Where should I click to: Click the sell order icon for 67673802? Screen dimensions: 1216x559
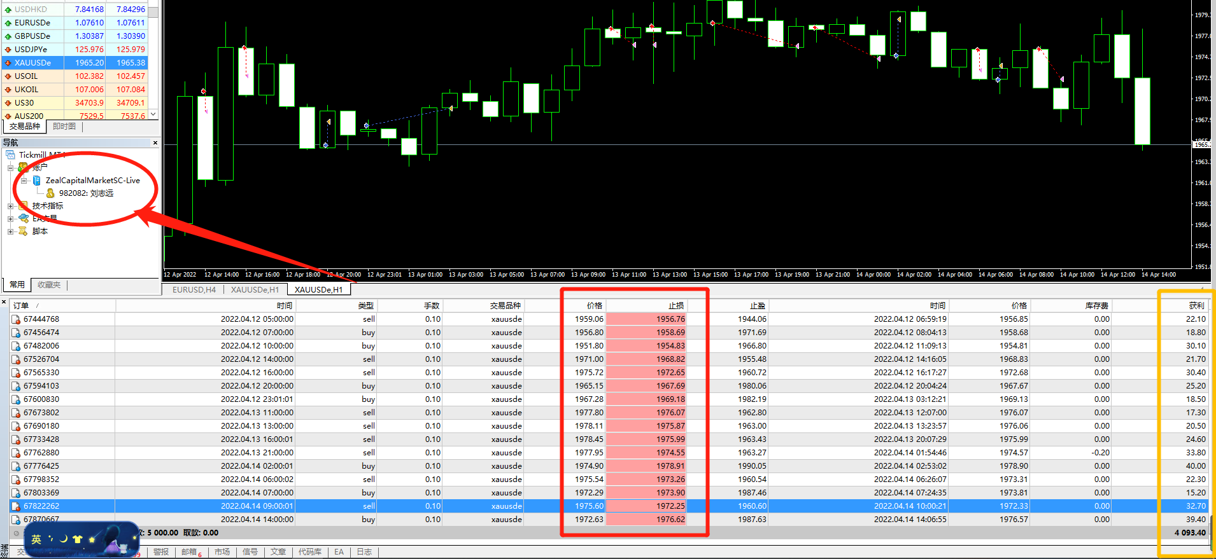pos(16,413)
